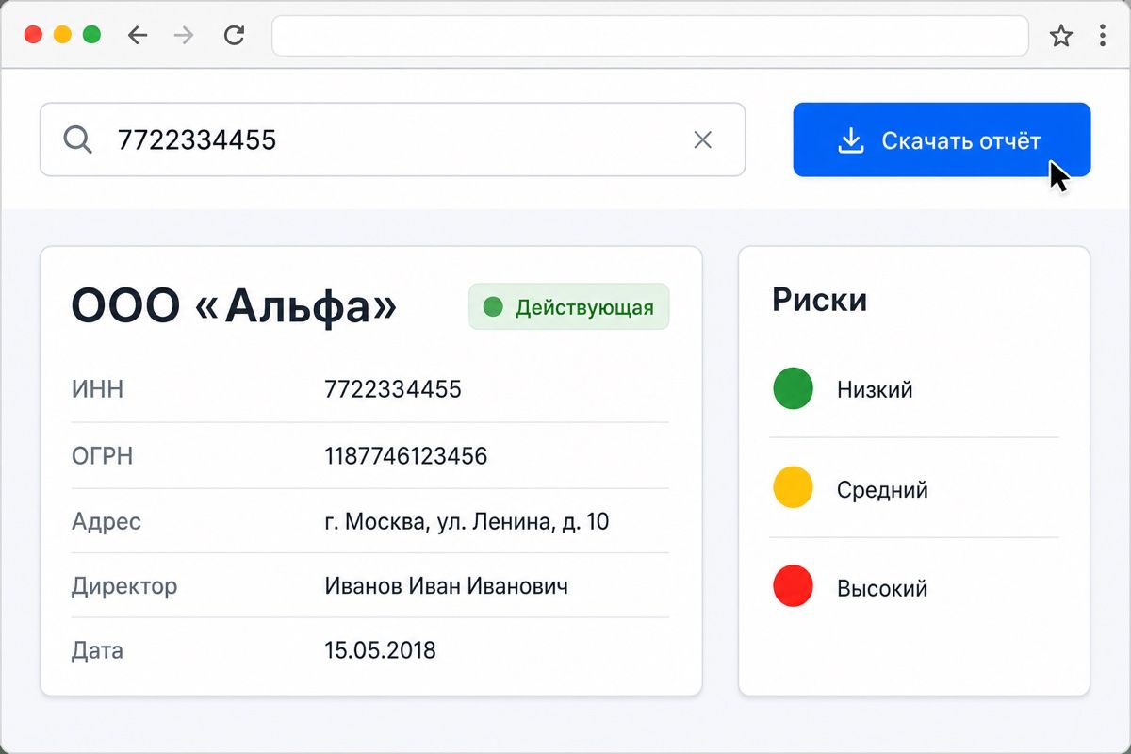Click the Средний risk label
Screen dimensions: 1131x754
click(882, 490)
